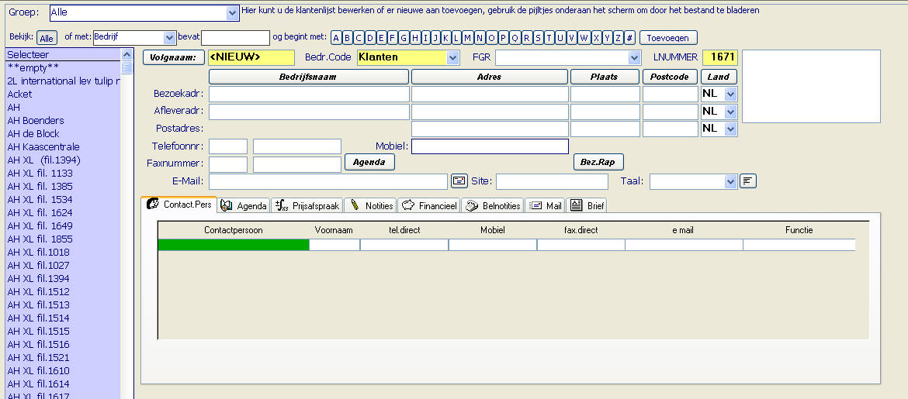Click the Afleveradr Postcode field
The image size is (908, 399).
click(x=670, y=112)
